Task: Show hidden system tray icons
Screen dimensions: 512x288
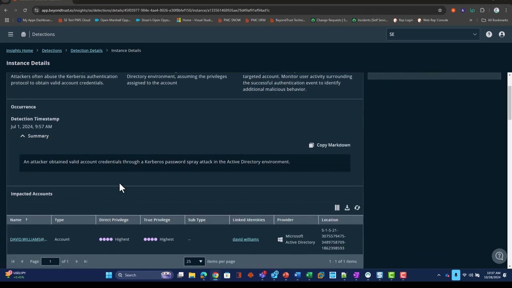Action: click(x=439, y=275)
